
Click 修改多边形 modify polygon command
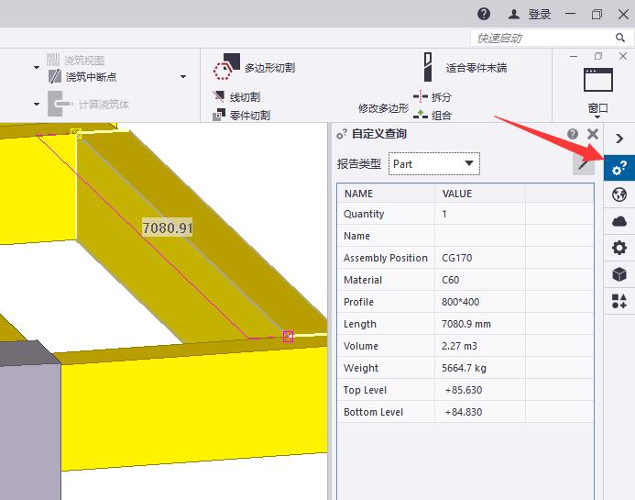pyautogui.click(x=383, y=108)
